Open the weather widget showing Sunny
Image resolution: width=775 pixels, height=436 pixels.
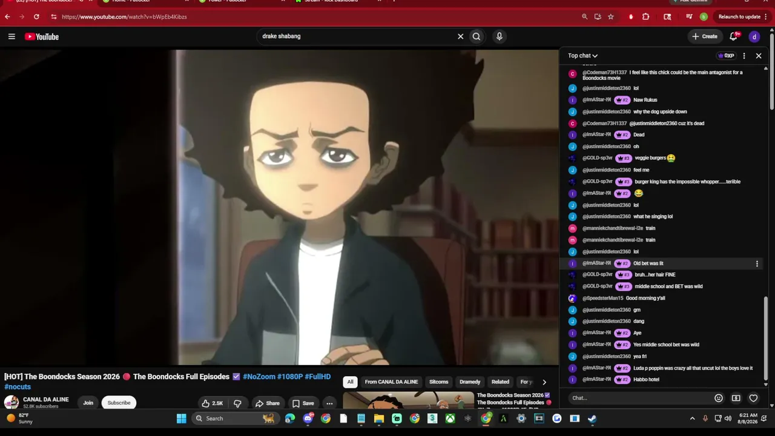(21, 418)
